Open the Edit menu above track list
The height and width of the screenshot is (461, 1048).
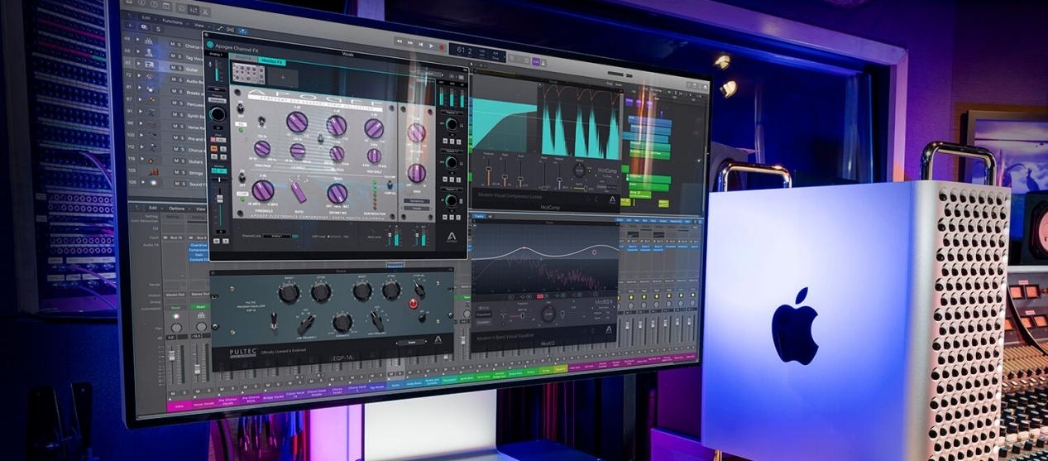tap(147, 17)
